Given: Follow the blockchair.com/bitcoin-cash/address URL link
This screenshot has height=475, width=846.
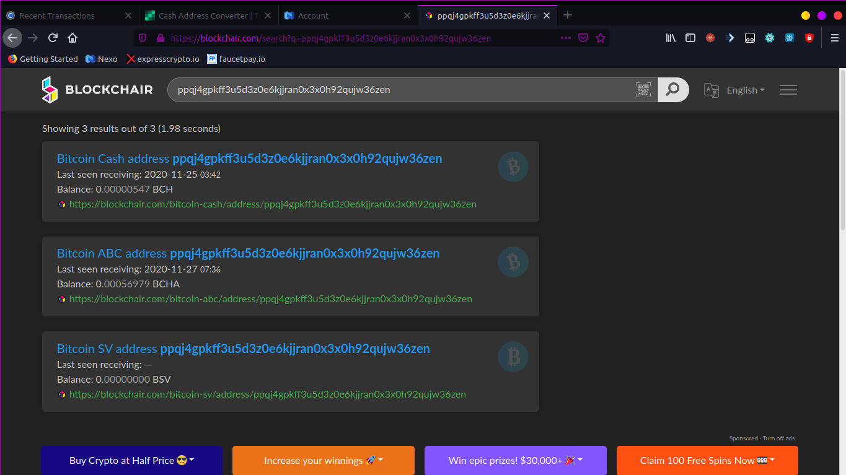Looking at the screenshot, I should [273, 204].
